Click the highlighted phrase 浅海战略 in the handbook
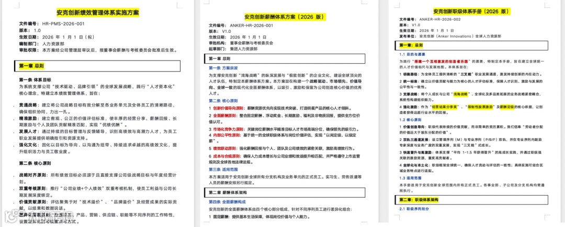 click(x=461, y=94)
